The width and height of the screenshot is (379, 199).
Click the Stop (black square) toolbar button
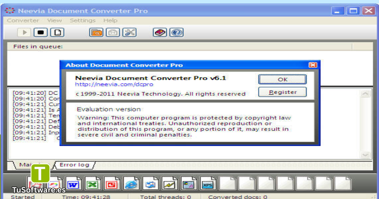(x=41, y=32)
